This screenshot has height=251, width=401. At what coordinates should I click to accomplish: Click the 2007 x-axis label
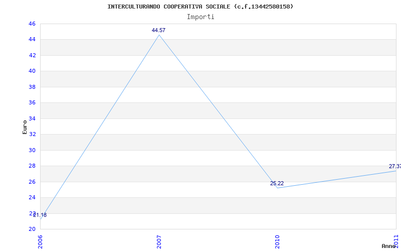pos(159,241)
